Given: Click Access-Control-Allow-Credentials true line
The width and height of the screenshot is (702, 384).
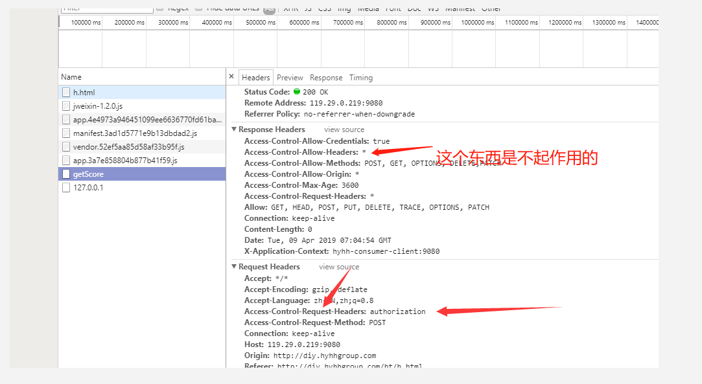Looking at the screenshot, I should coord(317,141).
